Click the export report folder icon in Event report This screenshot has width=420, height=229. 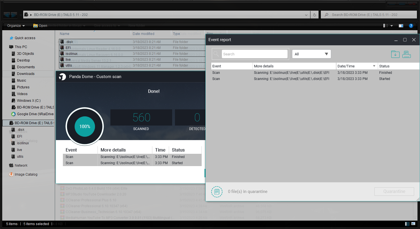coord(395,54)
